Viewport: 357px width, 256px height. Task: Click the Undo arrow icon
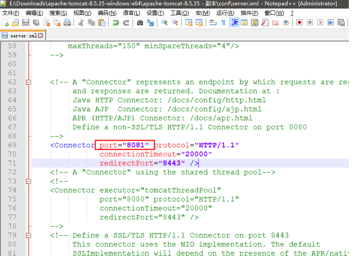point(116,23)
